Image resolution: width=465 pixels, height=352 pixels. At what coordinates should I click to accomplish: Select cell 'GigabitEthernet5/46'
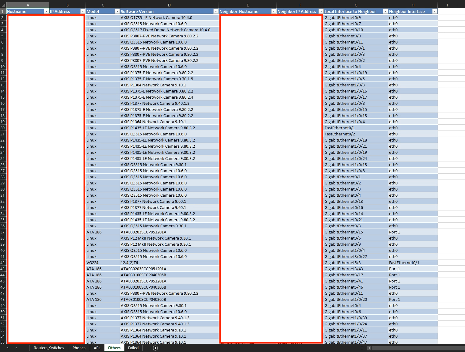356,287
